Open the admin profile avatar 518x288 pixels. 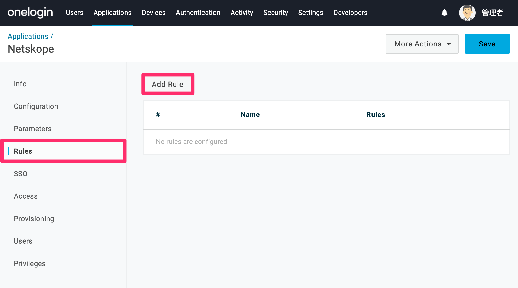pos(467,13)
